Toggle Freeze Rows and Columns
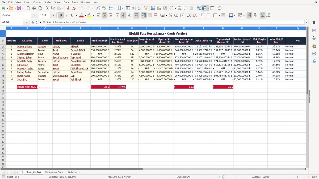Viewport: 319px width, 179px height. 204,8
